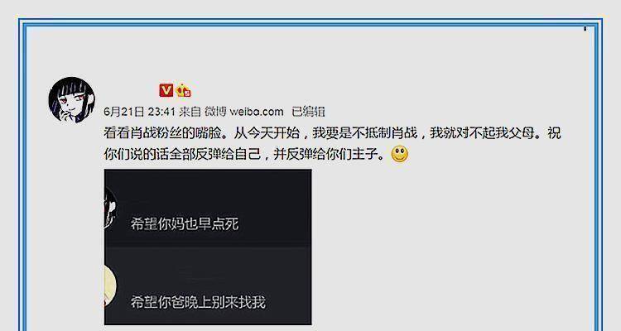Click the yellow smiley emoji in post
Viewport: 621px width, 331px height.
(399, 154)
